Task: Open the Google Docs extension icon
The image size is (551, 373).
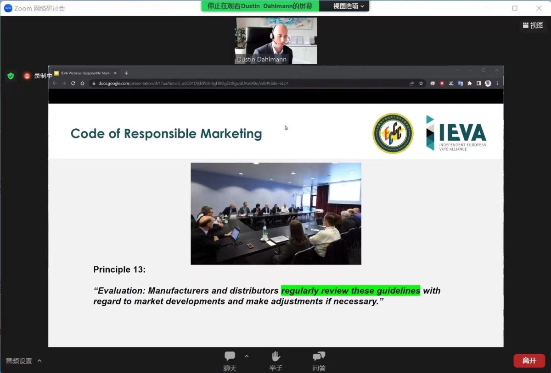Action: (460, 83)
